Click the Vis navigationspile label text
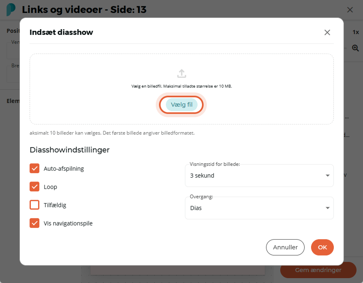The height and width of the screenshot is (283, 363). [x=68, y=223]
